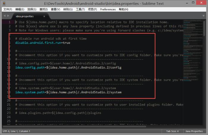The height and width of the screenshot is (135, 208).
Task: Change the Java Properties syntax selector
Action: point(194,131)
